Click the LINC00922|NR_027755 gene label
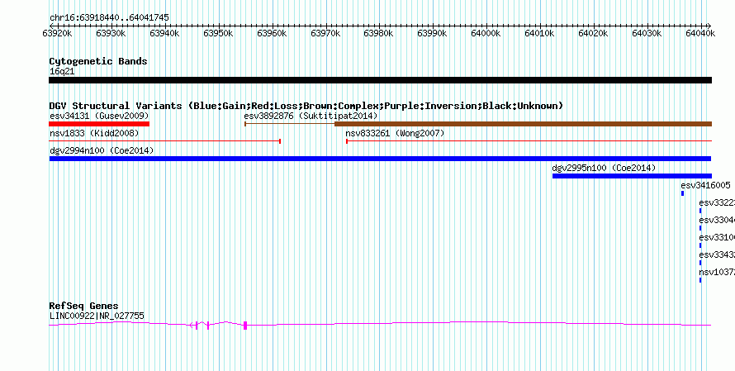This screenshot has height=371, width=735. (97, 316)
